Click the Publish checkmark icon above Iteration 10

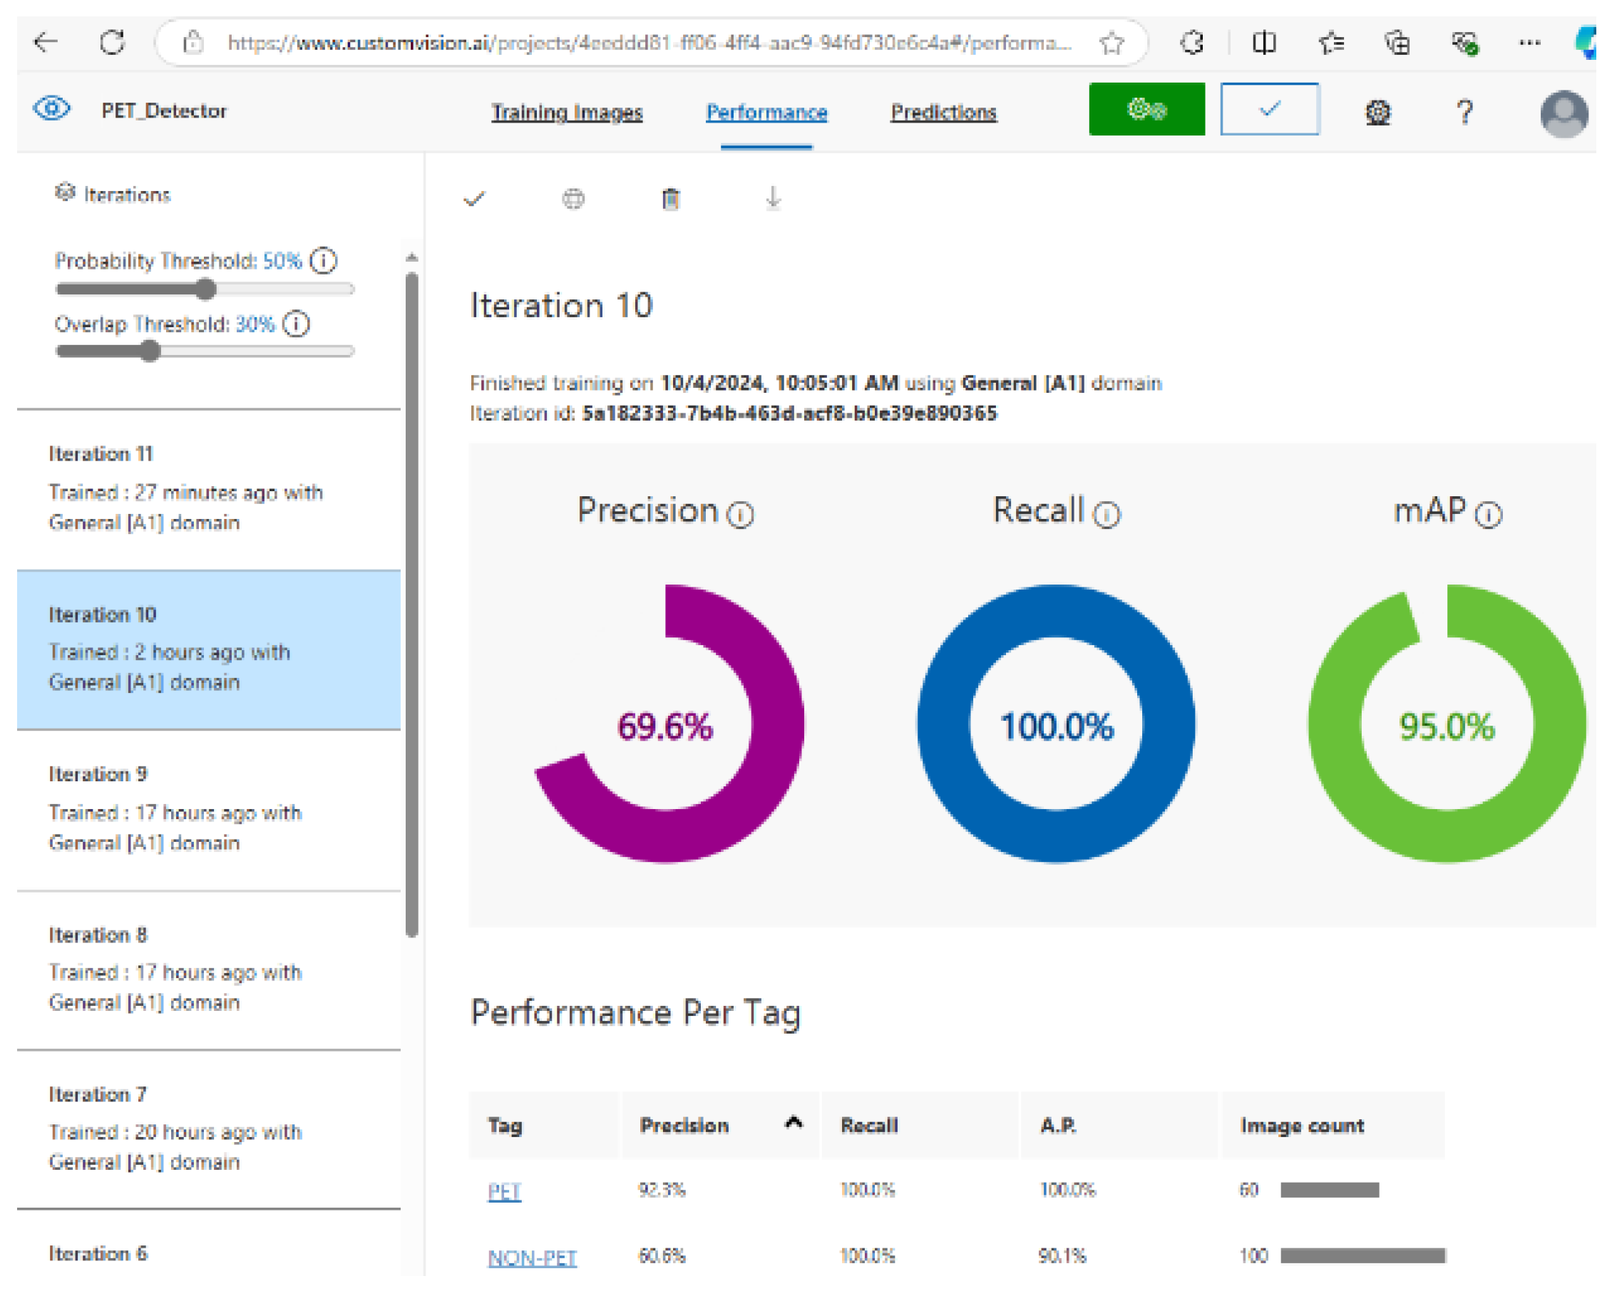pos(473,200)
